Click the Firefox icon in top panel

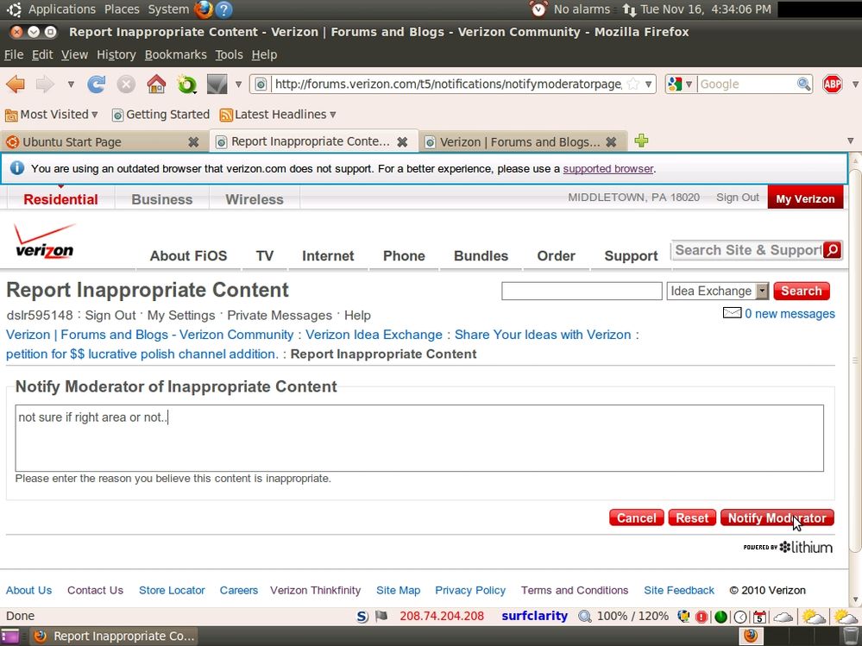[204, 9]
